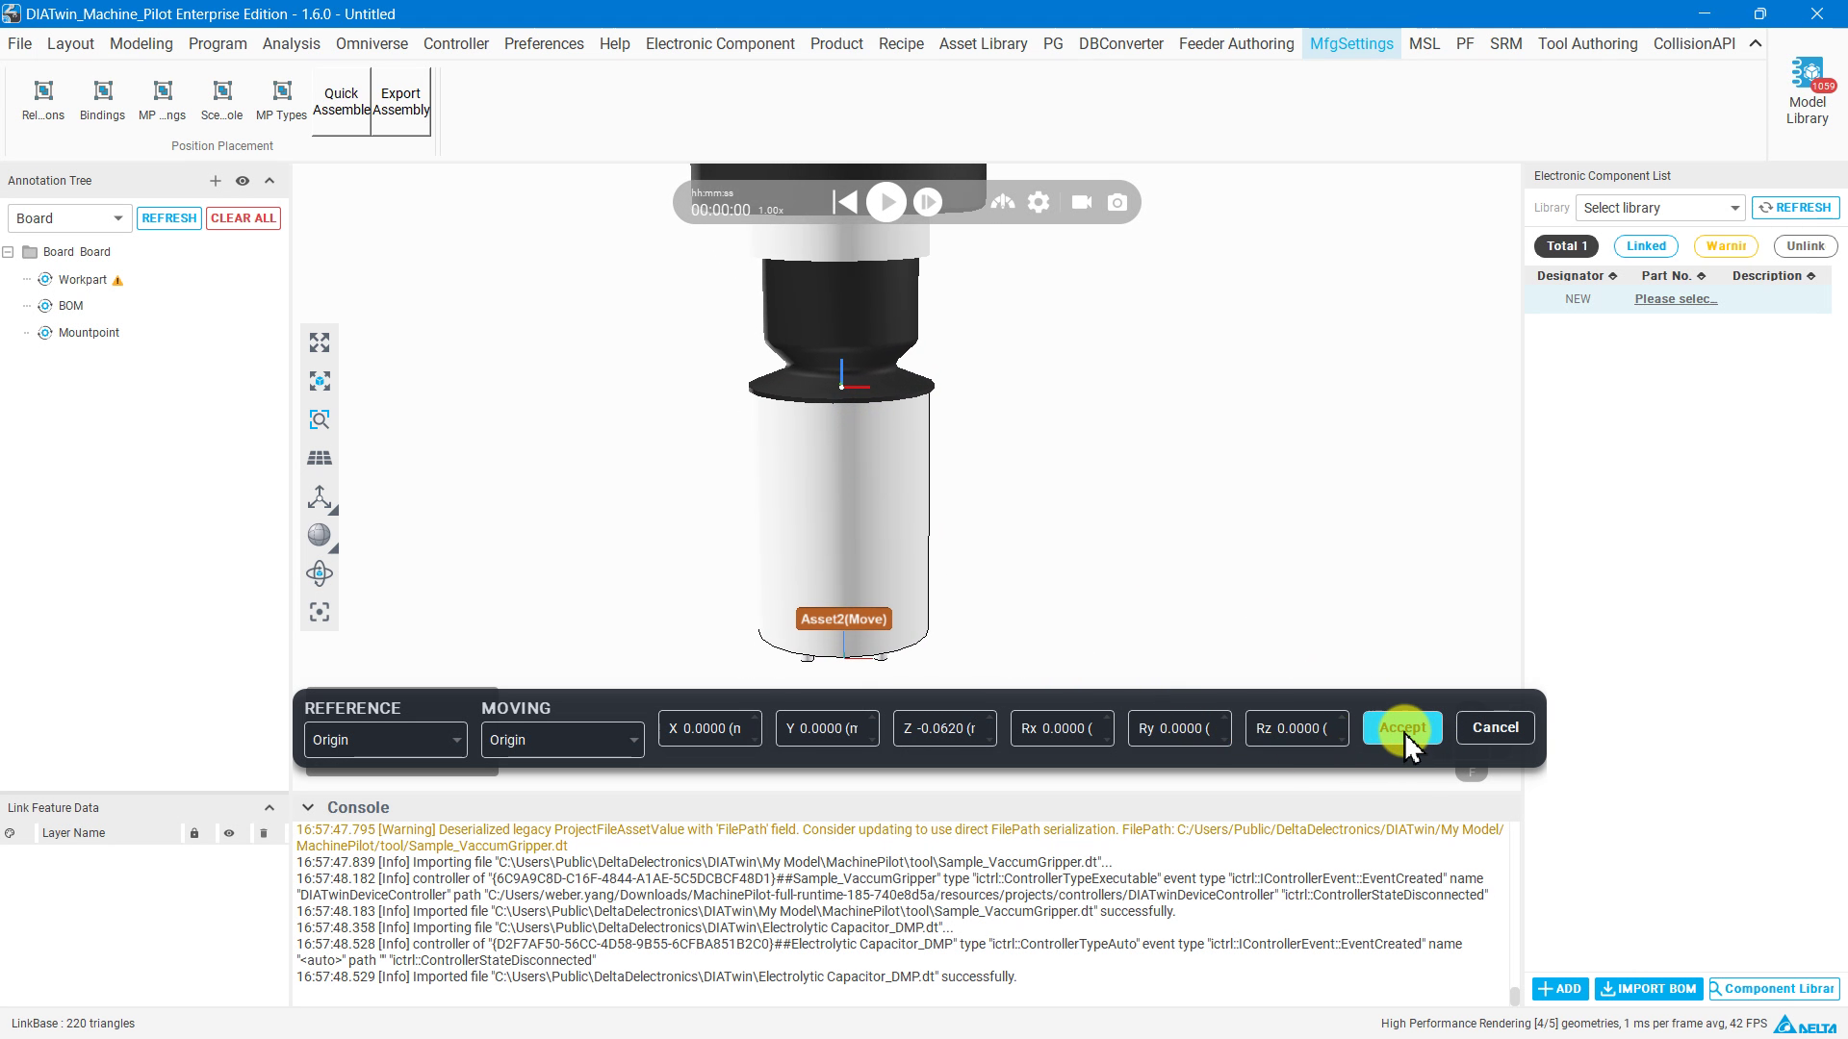Filter components by Linked
1848x1039 pixels.
coord(1646,246)
